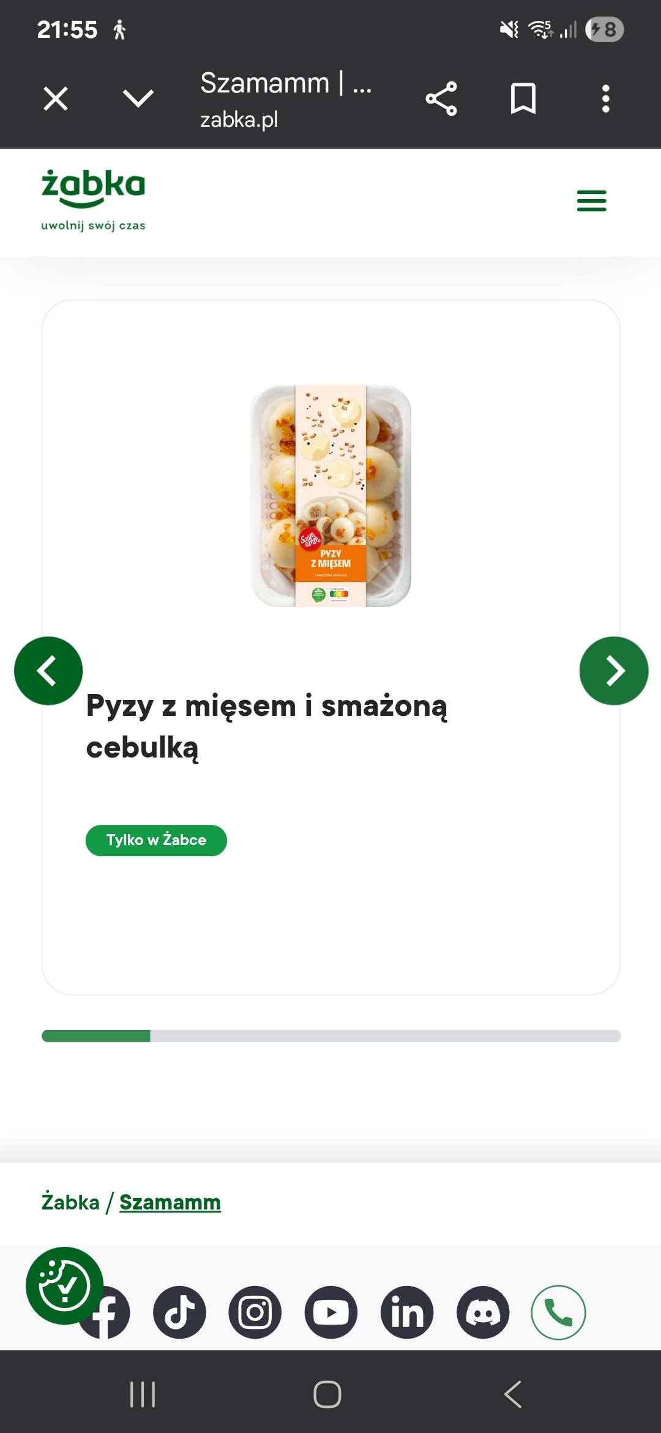Viewport: 661px width, 1433px height.
Task: Share this page via share icon
Action: (x=441, y=99)
